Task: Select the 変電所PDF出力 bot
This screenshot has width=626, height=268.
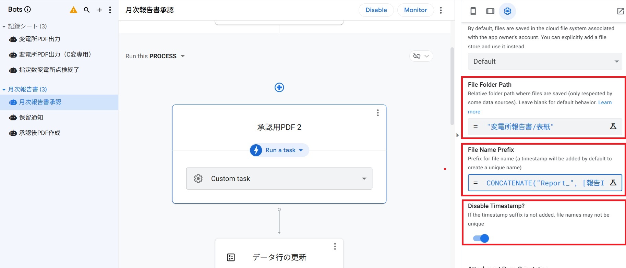Action: click(x=39, y=39)
